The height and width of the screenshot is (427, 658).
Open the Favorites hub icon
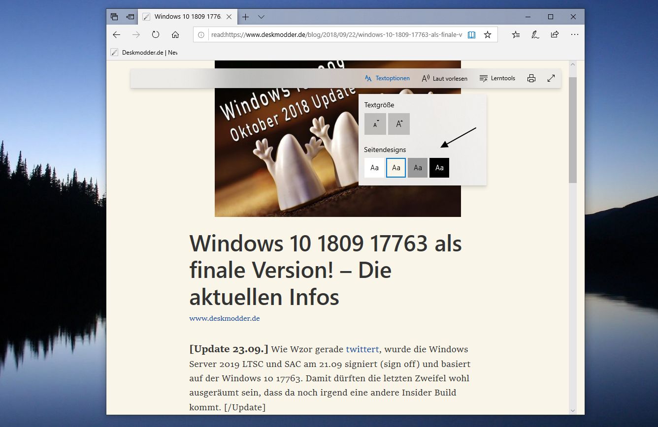click(516, 35)
